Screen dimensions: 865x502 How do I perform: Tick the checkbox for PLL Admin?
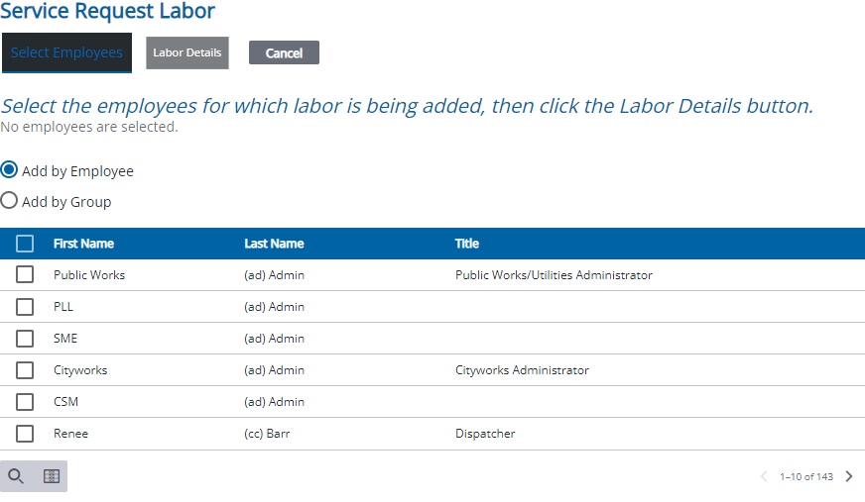tap(25, 307)
